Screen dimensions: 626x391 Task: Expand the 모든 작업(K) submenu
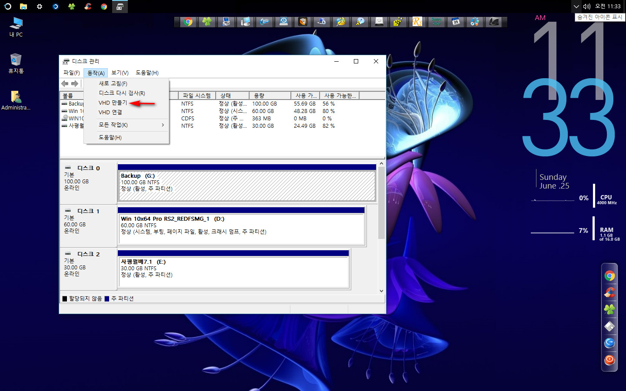126,125
